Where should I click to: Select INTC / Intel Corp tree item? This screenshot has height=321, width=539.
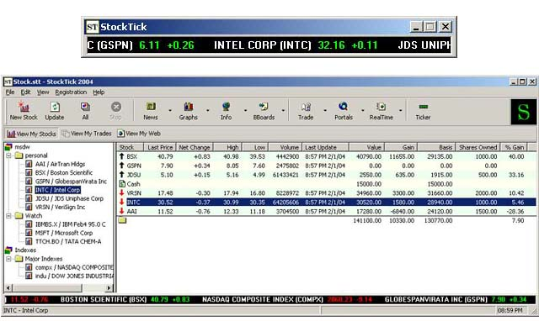tap(57, 190)
